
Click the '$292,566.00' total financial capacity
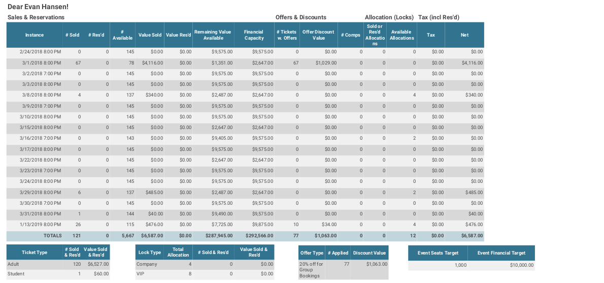click(x=259, y=235)
